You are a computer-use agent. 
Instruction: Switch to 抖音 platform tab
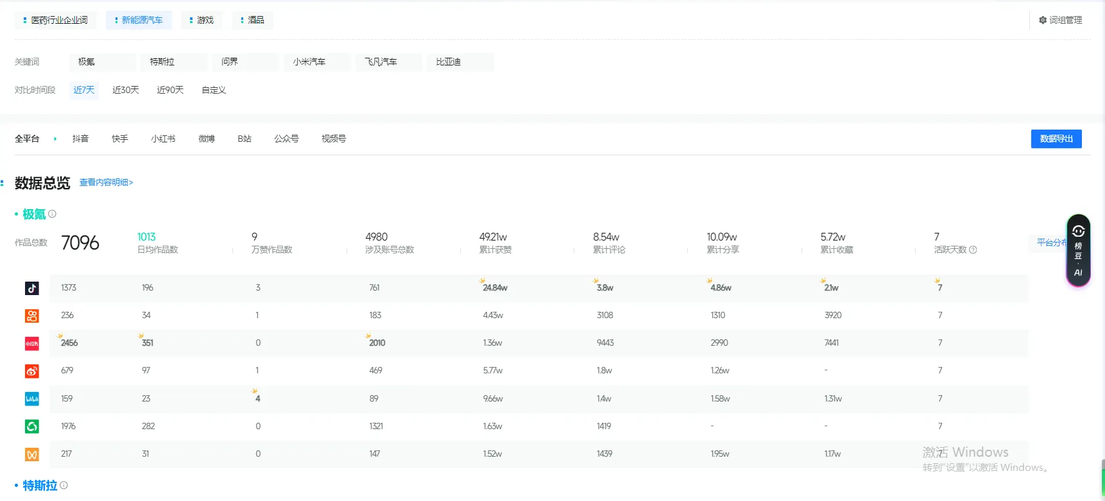click(x=80, y=139)
